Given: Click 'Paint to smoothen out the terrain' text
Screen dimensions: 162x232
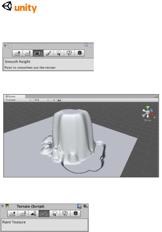Looking at the screenshot, I should tap(30, 67).
